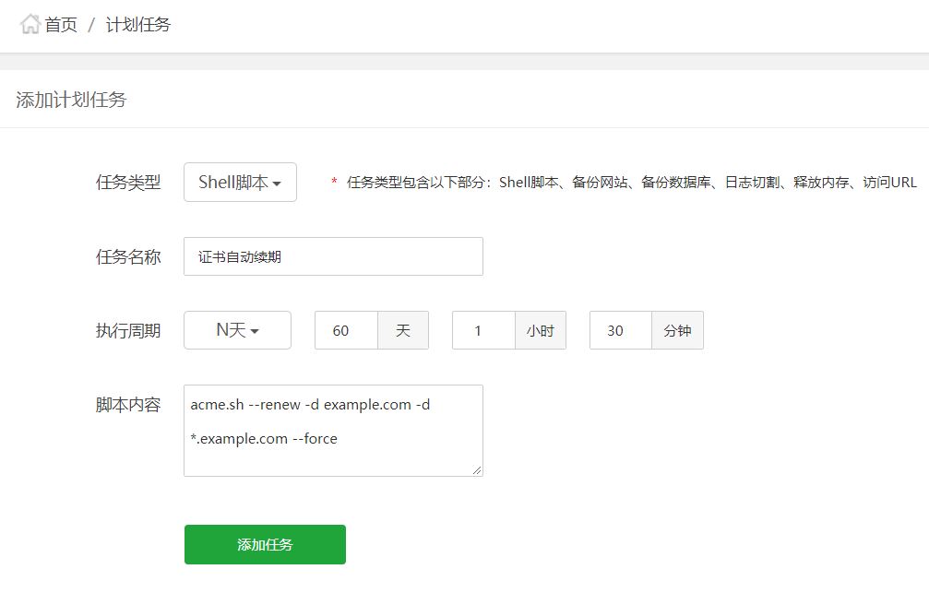
Task: Click the 添加计划任务 panel heading
Action: (x=71, y=100)
